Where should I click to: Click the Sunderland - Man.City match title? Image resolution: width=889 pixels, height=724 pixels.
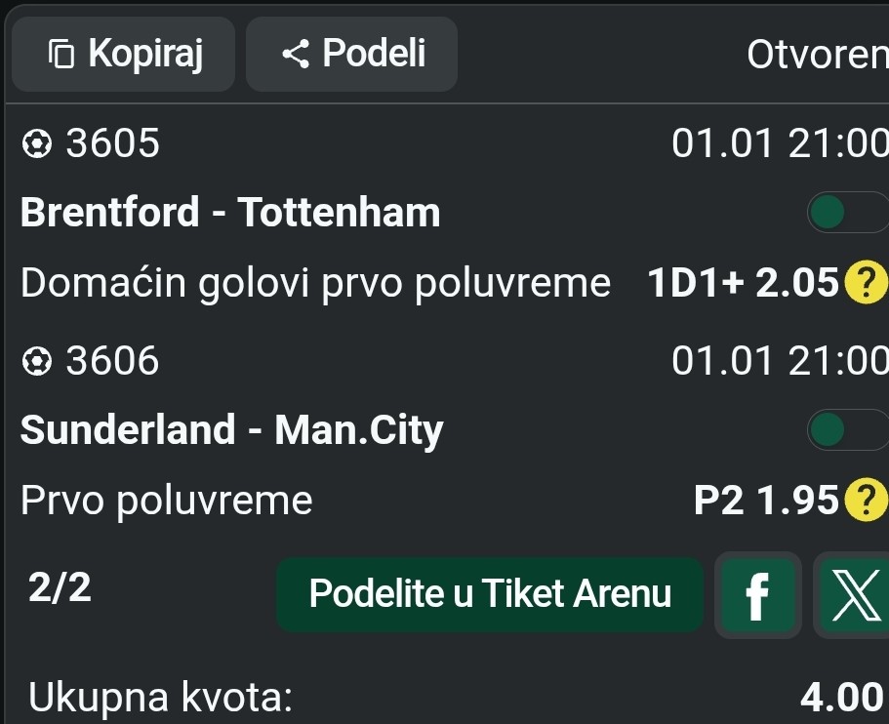point(232,429)
